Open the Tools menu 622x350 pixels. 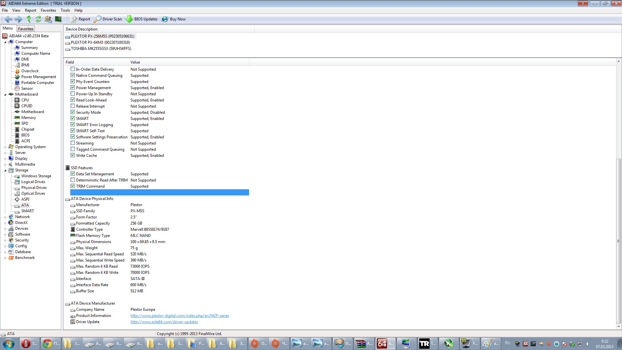[x=65, y=10]
